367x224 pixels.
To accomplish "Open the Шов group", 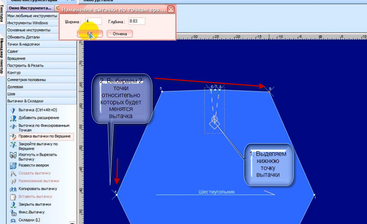I will (x=41, y=94).
